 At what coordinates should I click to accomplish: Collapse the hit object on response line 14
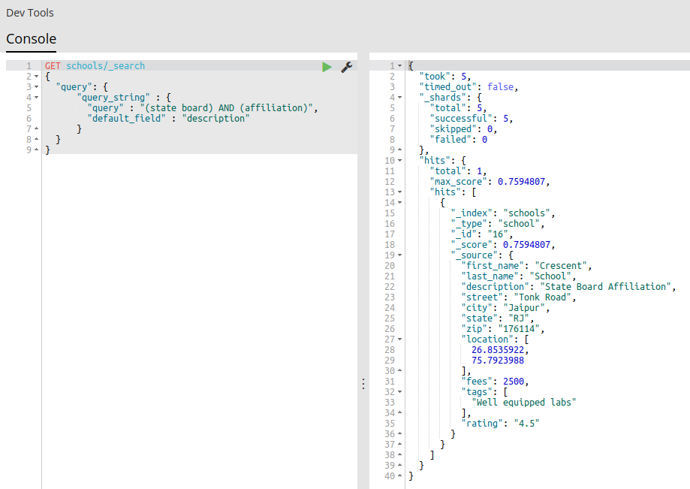(400, 203)
